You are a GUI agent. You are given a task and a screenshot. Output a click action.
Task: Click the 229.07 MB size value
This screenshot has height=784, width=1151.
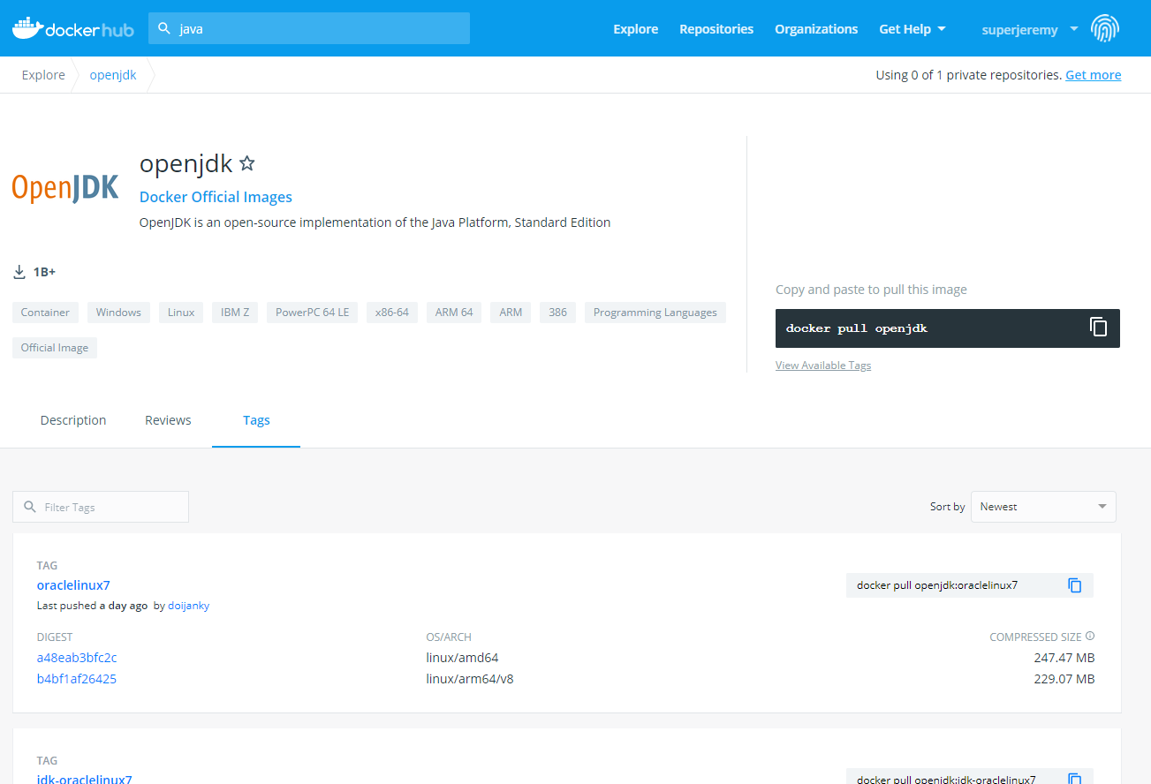[x=1064, y=679]
